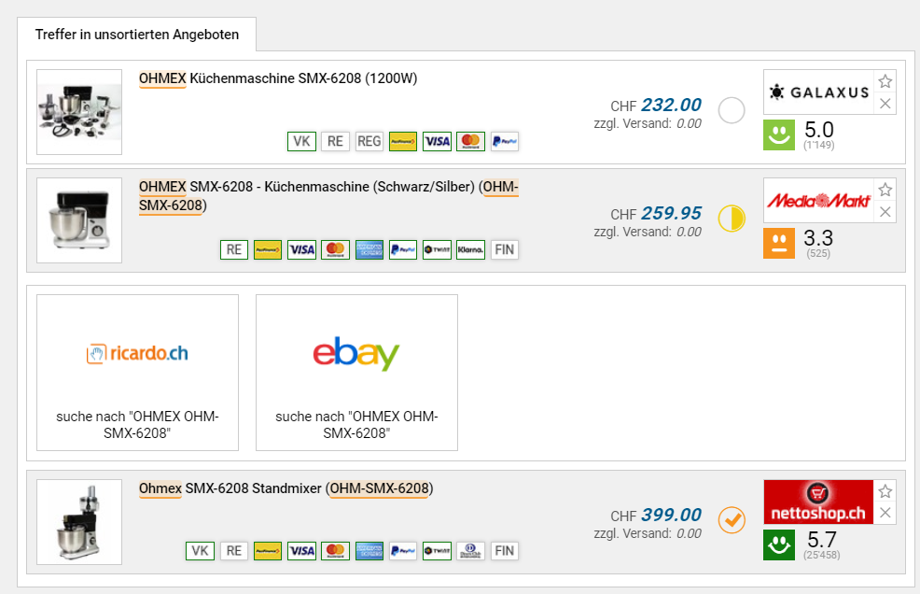Search ricardo.ch for OHMEX OHM-SMX-6208
The image size is (920, 594).
coord(137,373)
